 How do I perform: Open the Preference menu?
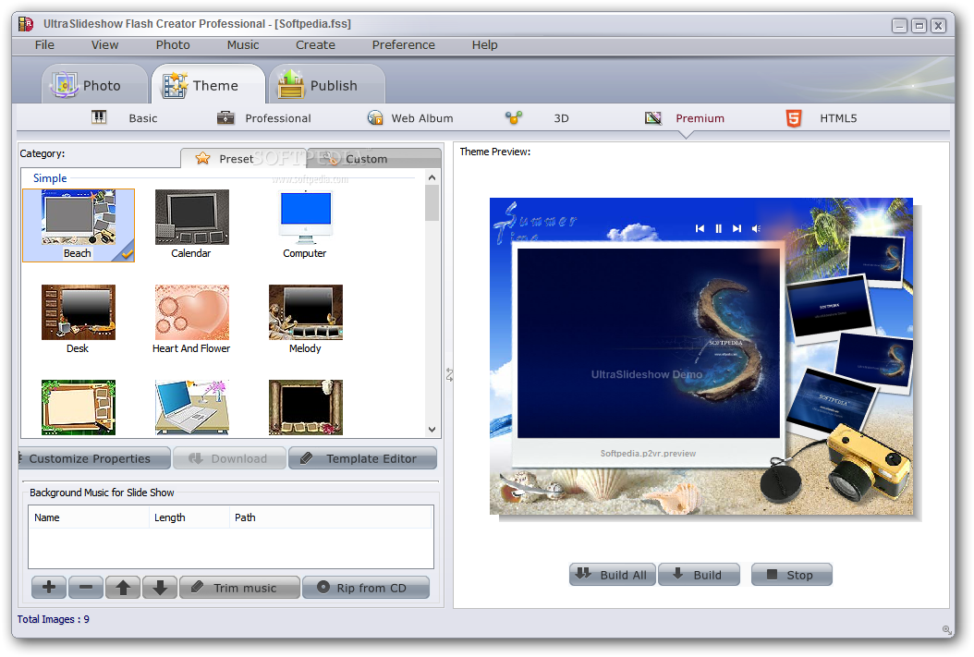point(403,44)
